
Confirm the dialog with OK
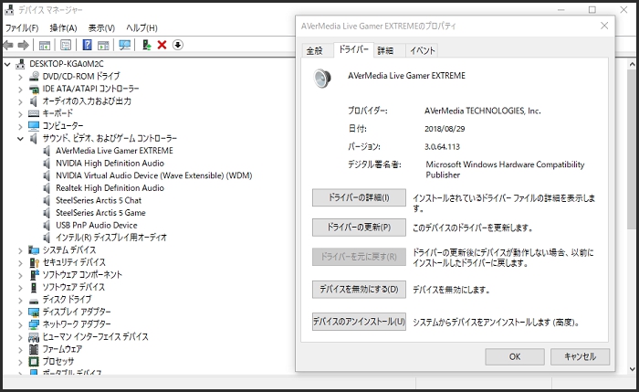[515, 357]
